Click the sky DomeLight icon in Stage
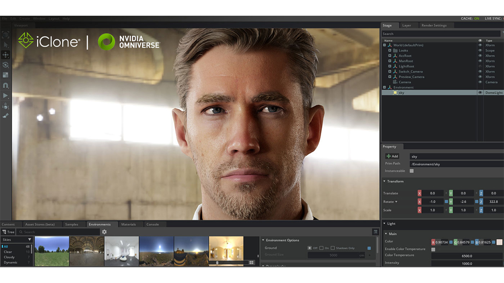The image size is (504, 283). tap(395, 93)
